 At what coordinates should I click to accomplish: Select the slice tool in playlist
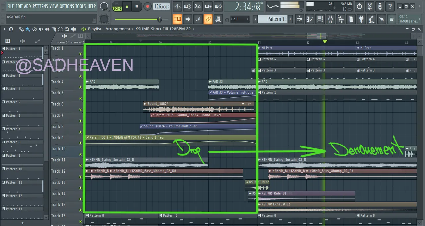[x=54, y=29]
